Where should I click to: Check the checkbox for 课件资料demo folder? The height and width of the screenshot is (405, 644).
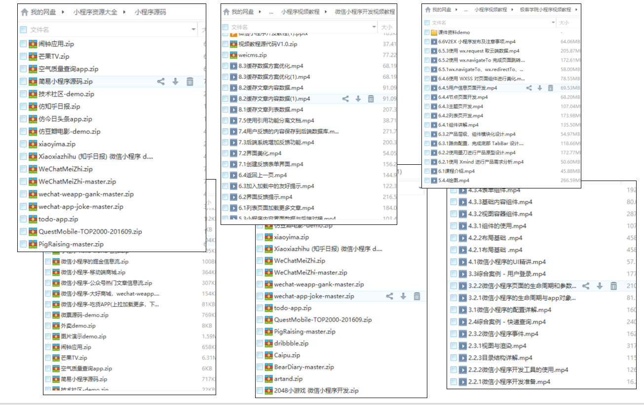pos(427,32)
